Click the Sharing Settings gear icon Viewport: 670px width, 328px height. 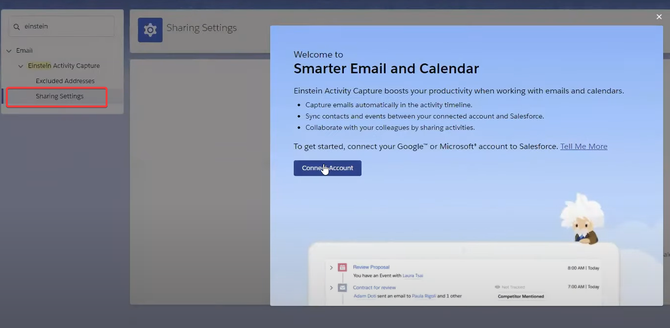150,30
